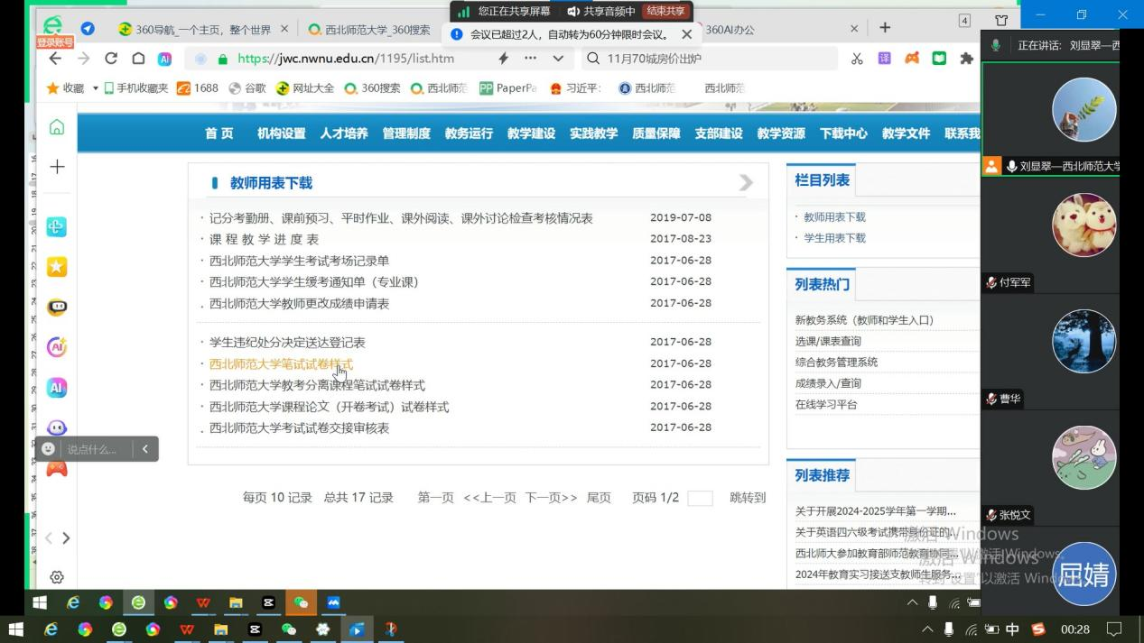Expand the 收藏 bookmarks dropdown arrow

[x=95, y=88]
